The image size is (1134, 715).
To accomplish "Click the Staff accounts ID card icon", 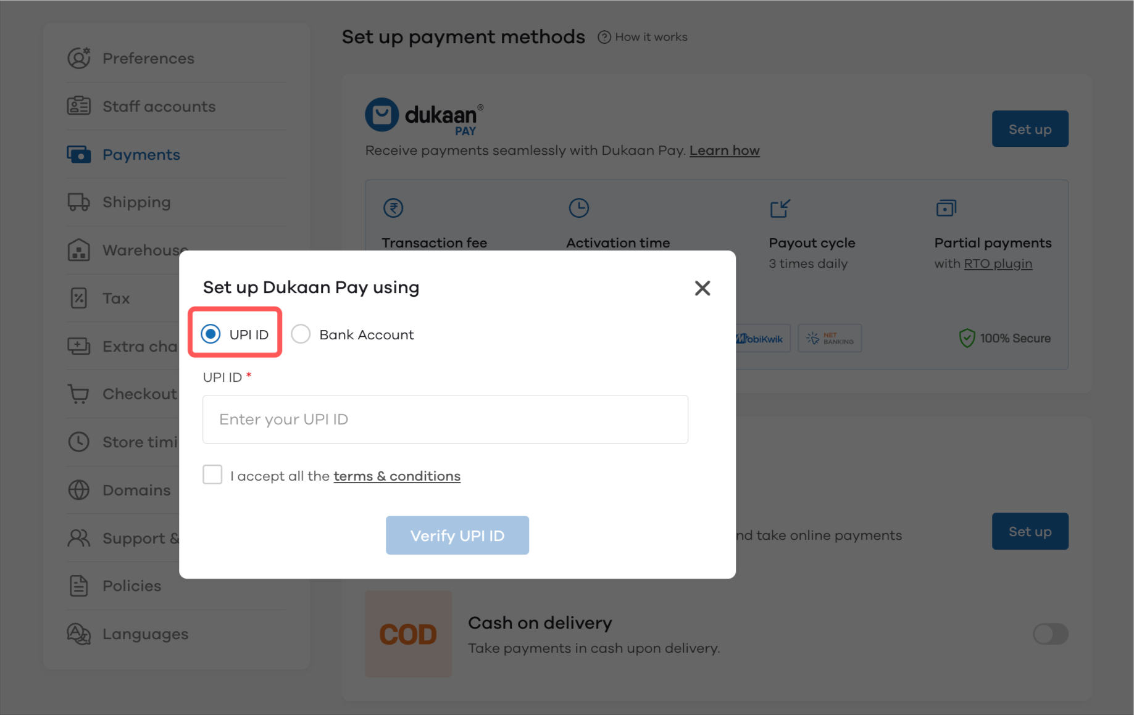I will pyautogui.click(x=78, y=106).
